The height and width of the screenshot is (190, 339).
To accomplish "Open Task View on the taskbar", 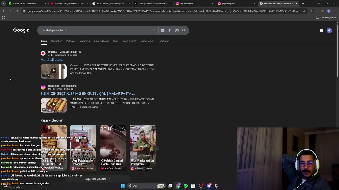I will point(170,186).
